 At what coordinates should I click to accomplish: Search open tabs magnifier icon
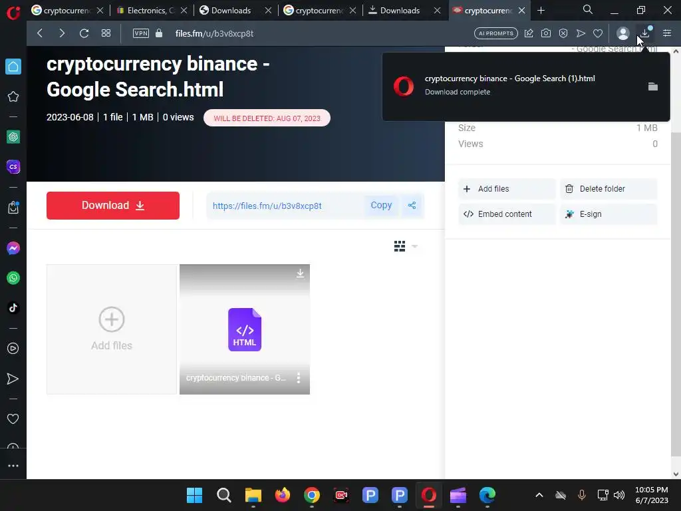588,9
